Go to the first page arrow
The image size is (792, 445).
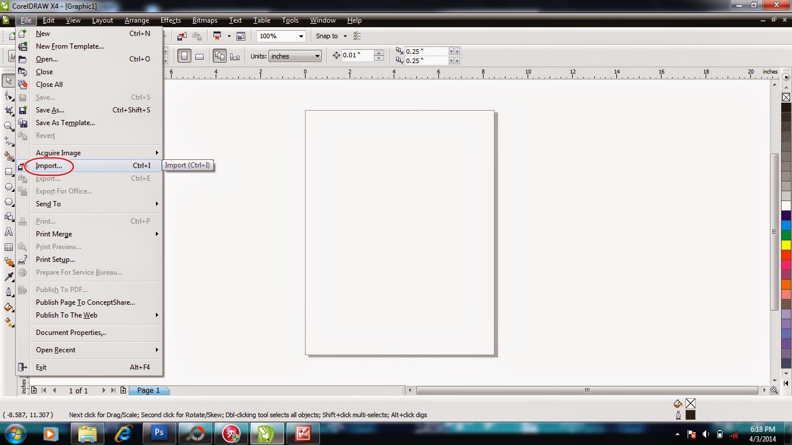pos(45,391)
